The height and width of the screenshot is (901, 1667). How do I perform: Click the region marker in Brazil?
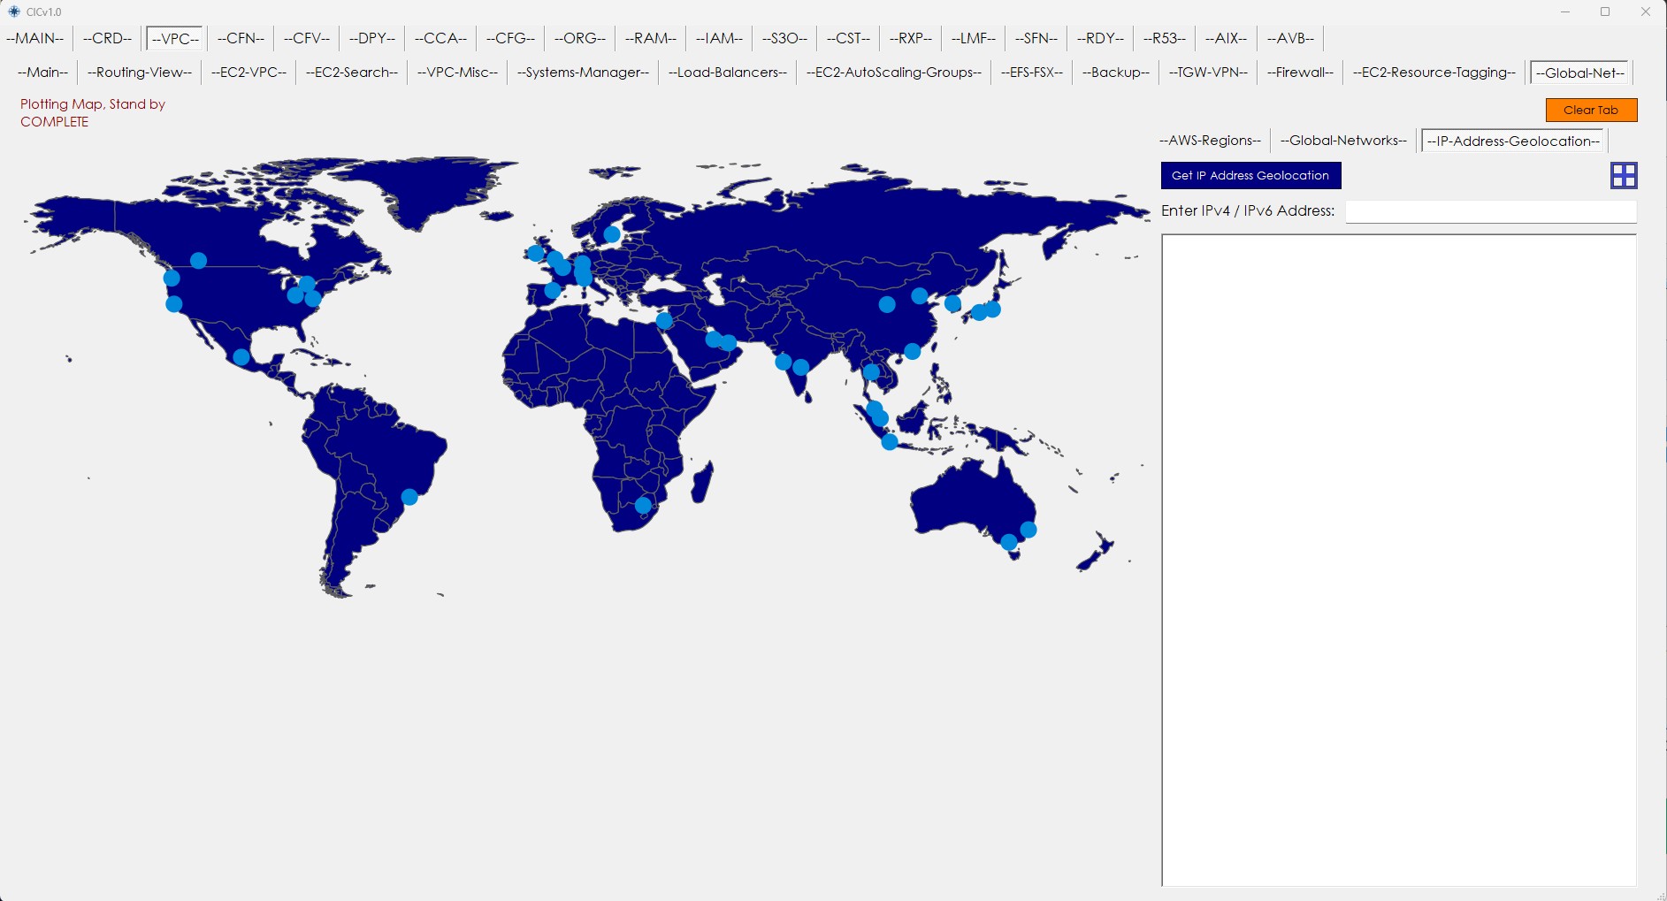pyautogui.click(x=409, y=497)
